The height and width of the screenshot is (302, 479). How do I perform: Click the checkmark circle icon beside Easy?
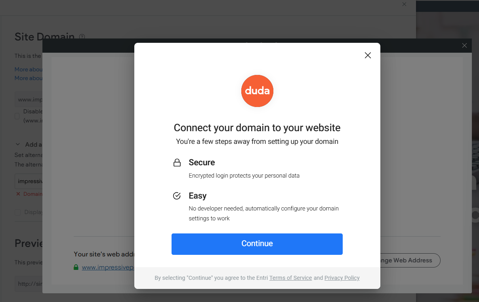pos(177,196)
